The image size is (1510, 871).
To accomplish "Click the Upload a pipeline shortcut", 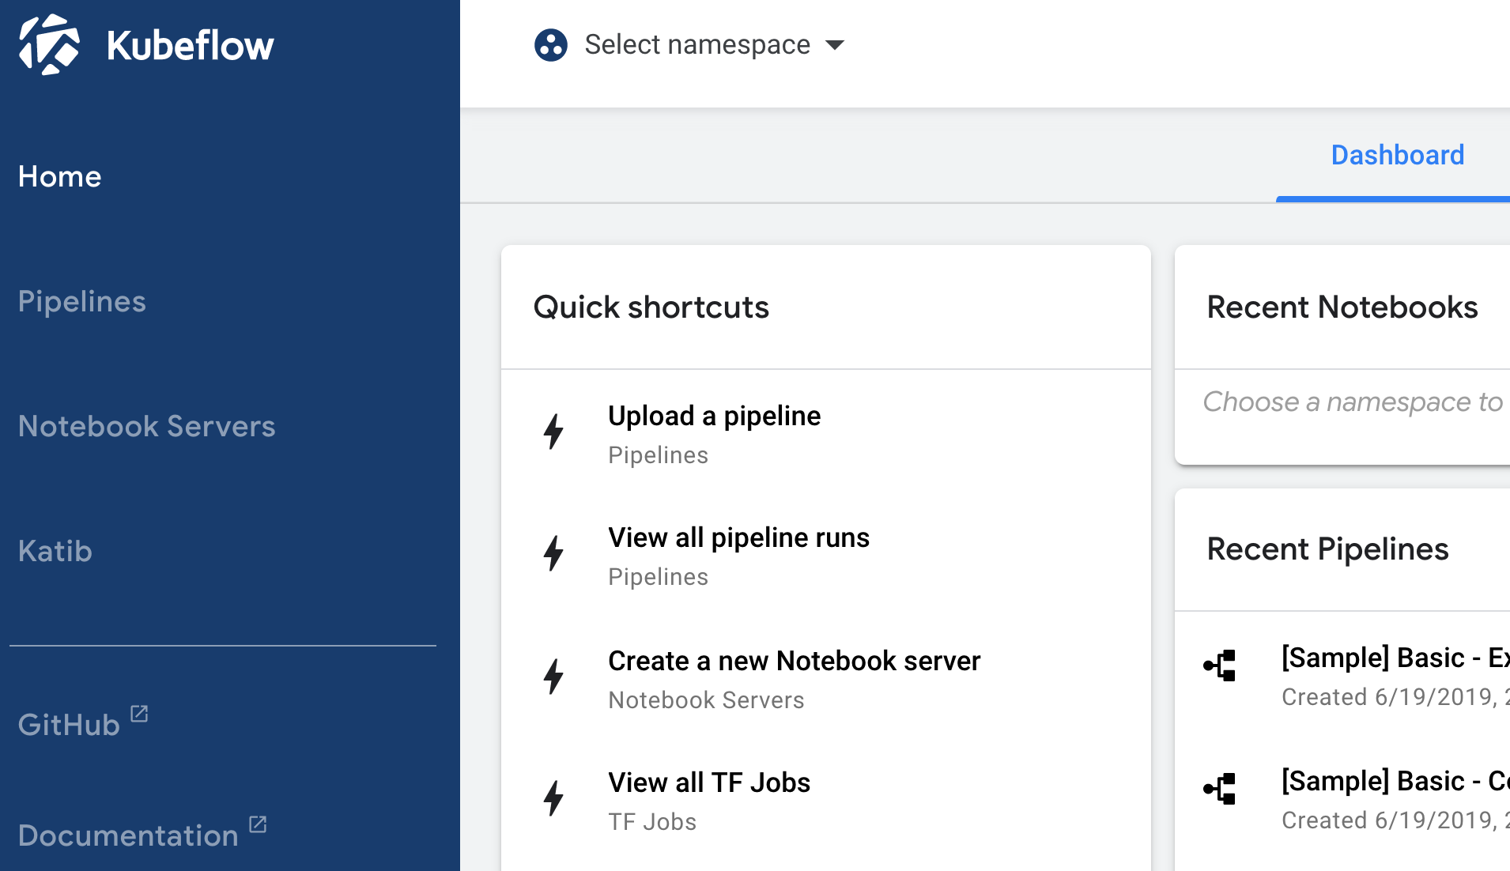I will 714,416.
